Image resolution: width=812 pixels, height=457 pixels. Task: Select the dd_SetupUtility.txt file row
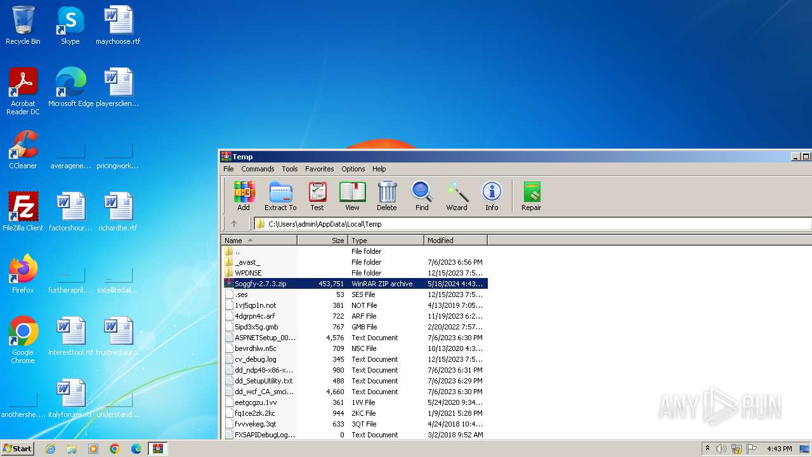point(355,381)
